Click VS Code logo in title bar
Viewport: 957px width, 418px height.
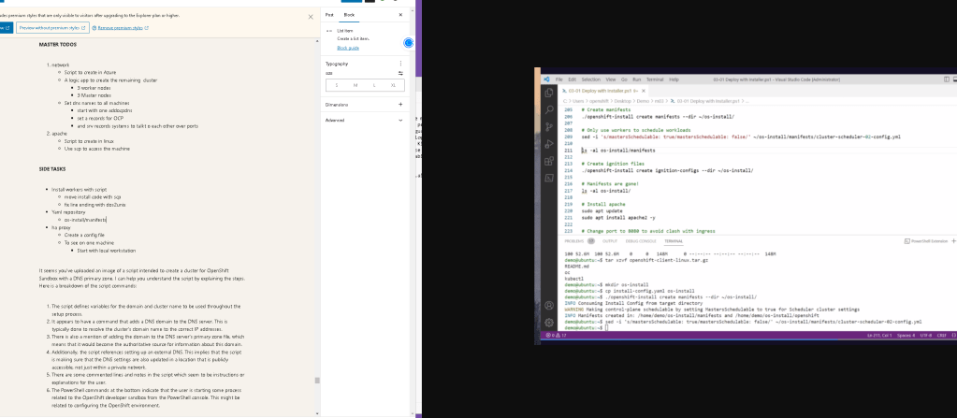(x=547, y=79)
